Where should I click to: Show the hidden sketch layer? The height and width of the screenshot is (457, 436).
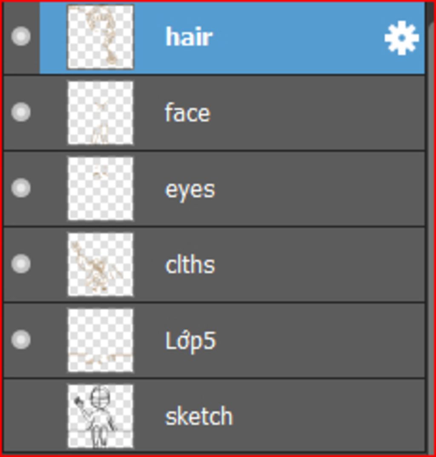tap(21, 415)
